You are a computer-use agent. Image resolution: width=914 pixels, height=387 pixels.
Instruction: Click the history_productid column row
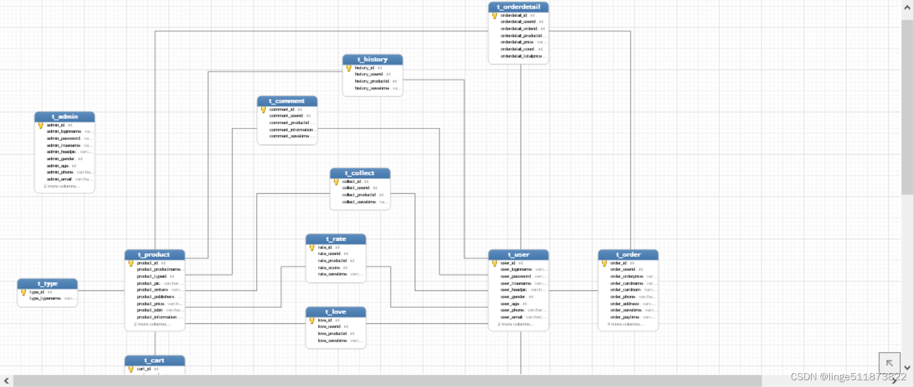[x=373, y=81]
